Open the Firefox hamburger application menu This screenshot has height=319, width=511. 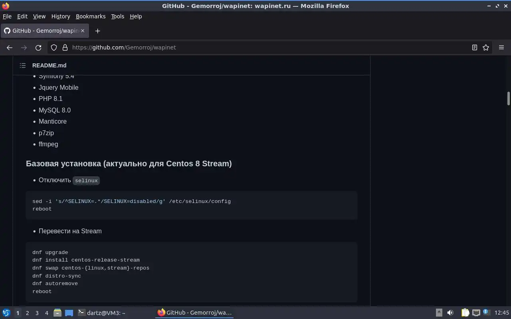(501, 47)
